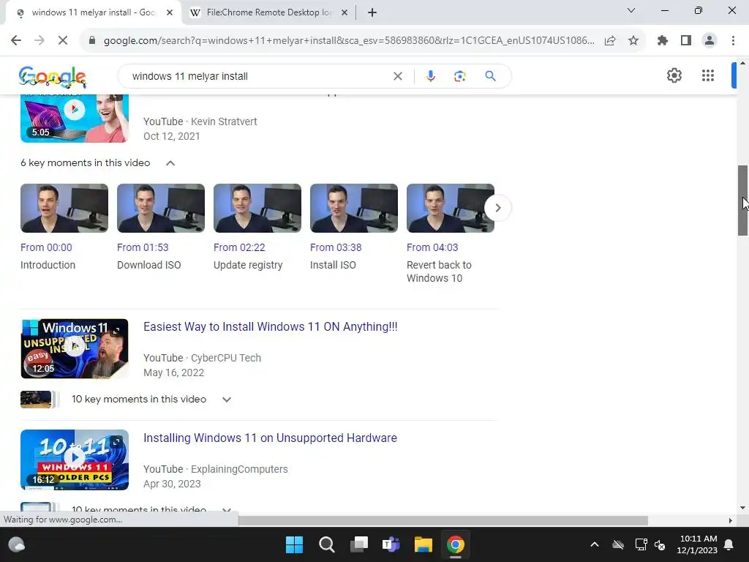Screen dimensions: 749x562
Task: Clear the Google search box
Action: [397, 76]
